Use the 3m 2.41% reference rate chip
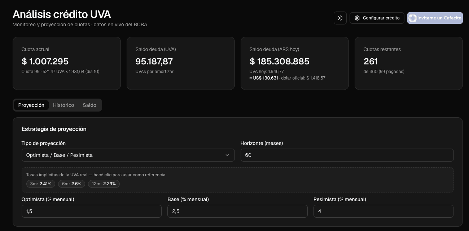This screenshot has height=231, width=469. (x=41, y=184)
